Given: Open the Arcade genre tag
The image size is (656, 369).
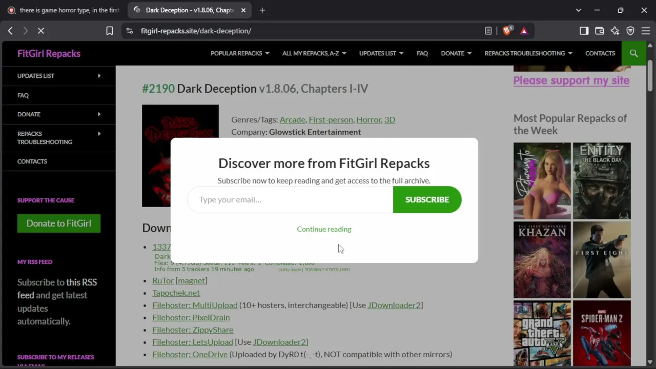Looking at the screenshot, I should (x=293, y=119).
